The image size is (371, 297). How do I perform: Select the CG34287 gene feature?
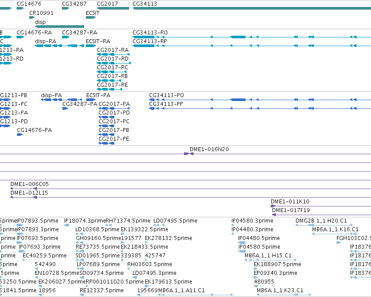[65, 8]
